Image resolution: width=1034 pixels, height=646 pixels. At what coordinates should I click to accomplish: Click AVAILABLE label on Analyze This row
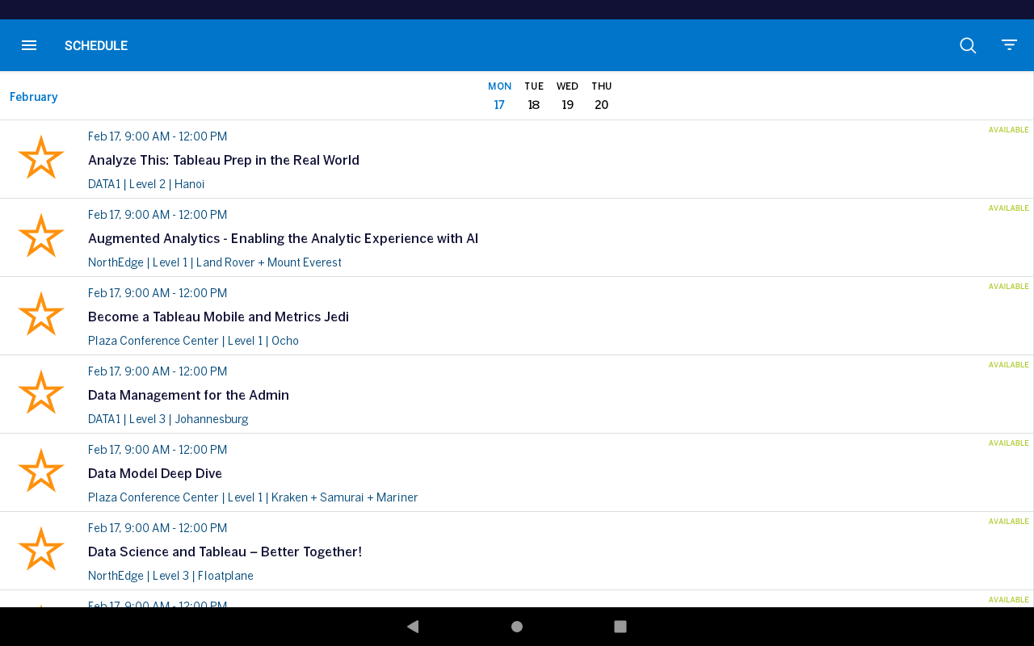point(1009,130)
